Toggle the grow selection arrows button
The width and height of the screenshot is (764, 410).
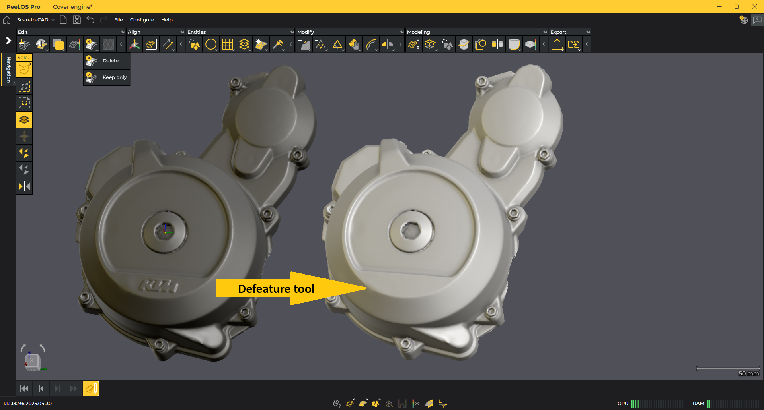pyautogui.click(x=24, y=153)
